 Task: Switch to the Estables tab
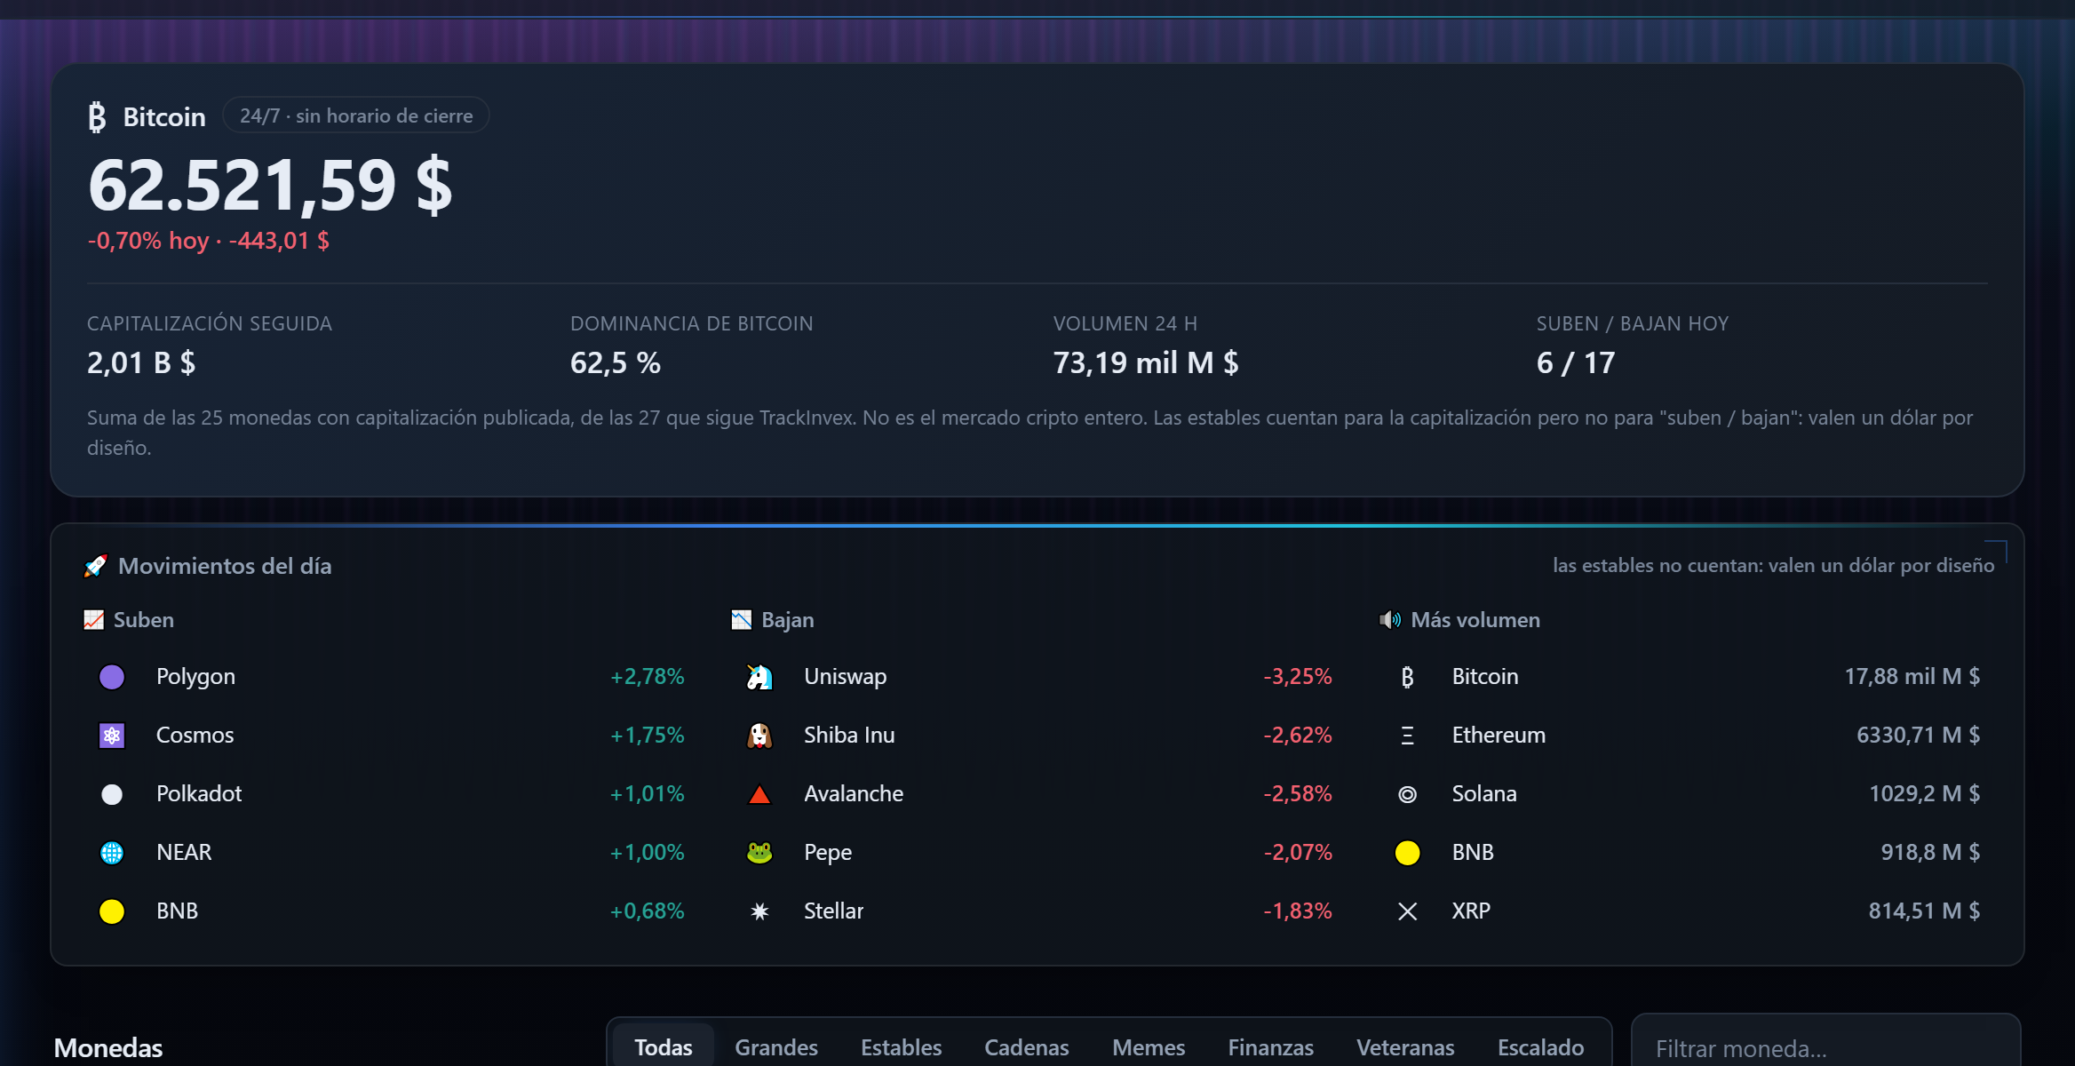point(901,1047)
